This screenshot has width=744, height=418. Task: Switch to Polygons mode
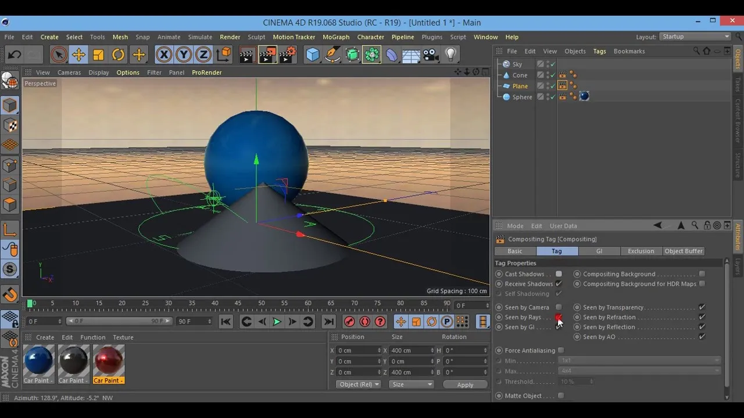coord(10,205)
